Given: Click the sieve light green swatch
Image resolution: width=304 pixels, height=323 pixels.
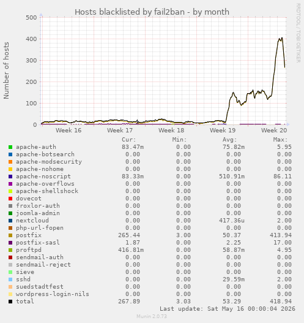Looking at the screenshot, I should click(10, 272).
